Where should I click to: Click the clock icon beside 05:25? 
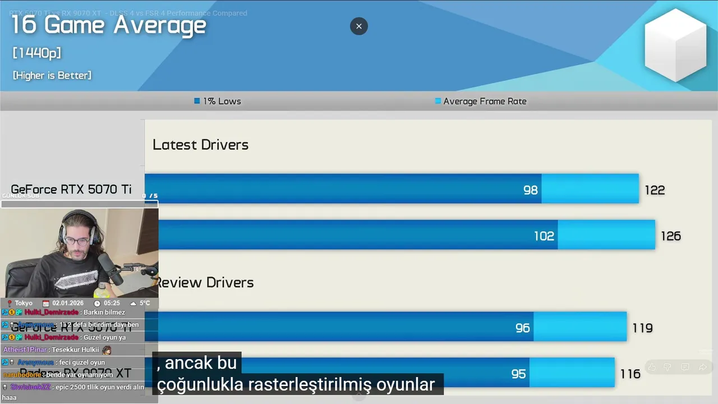click(97, 303)
